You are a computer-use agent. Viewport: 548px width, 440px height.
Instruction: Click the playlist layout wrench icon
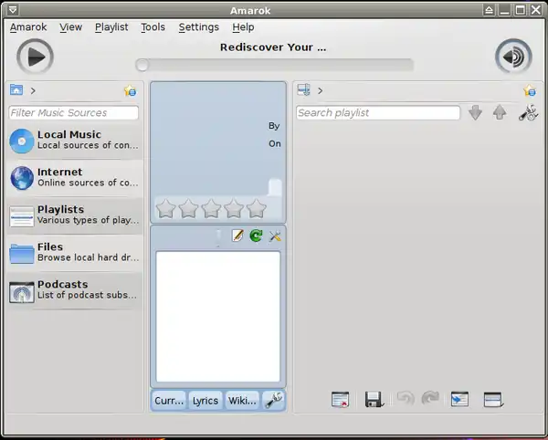click(x=527, y=113)
